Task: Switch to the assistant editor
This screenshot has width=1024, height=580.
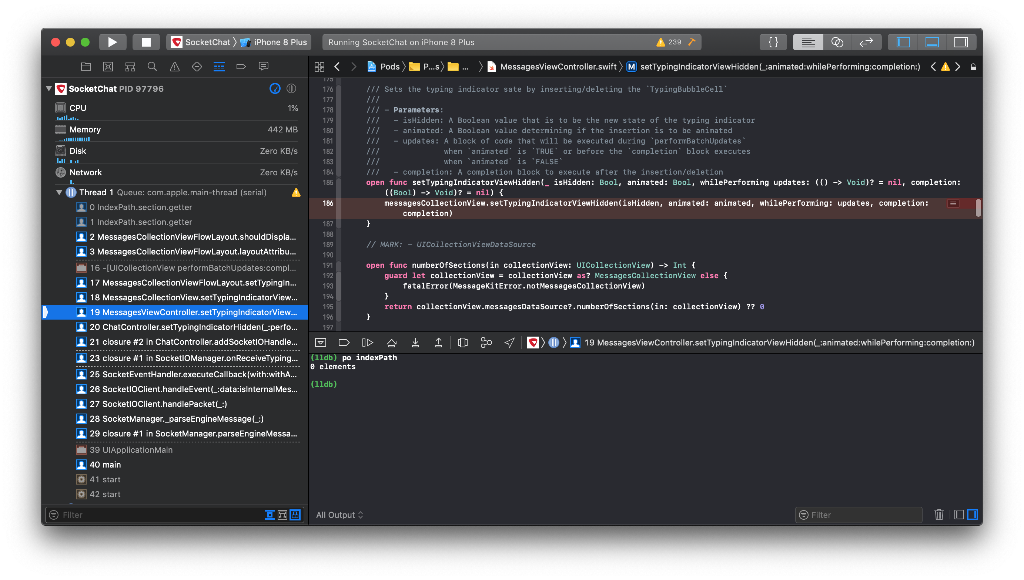Action: click(x=837, y=42)
